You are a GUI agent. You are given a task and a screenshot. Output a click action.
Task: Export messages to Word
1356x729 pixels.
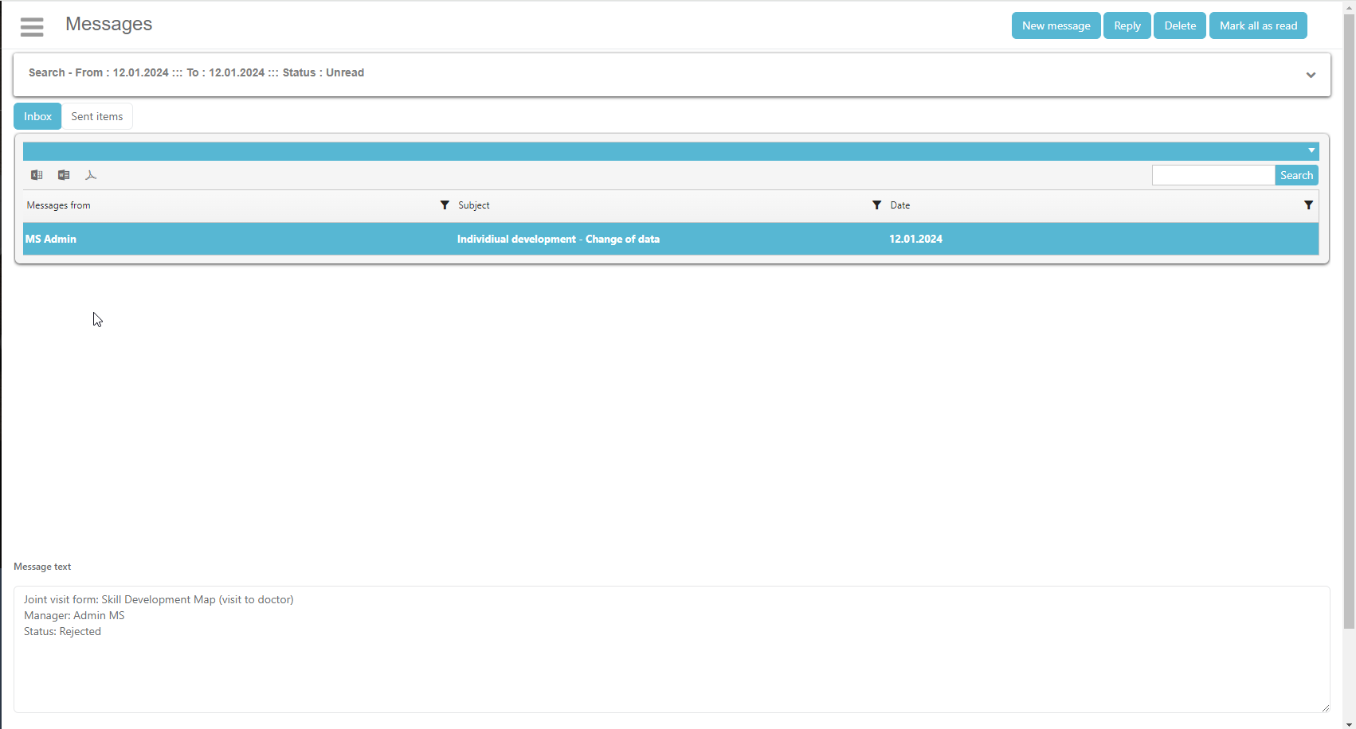coord(64,175)
